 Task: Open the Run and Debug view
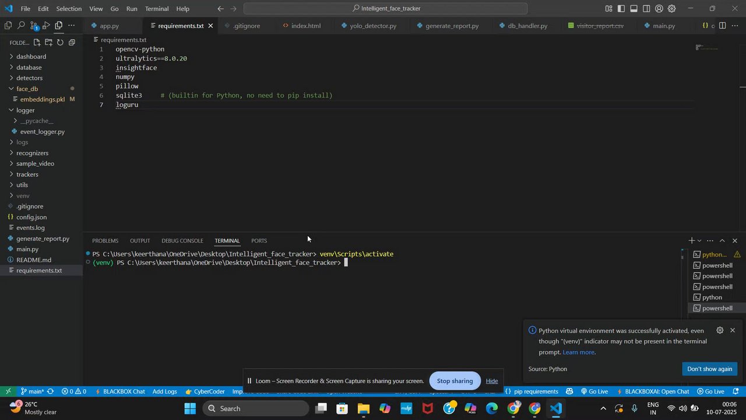(x=47, y=26)
